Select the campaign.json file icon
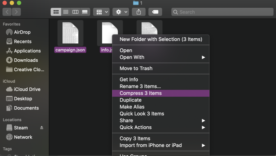Viewport: 276px width, 156px height. click(x=70, y=33)
